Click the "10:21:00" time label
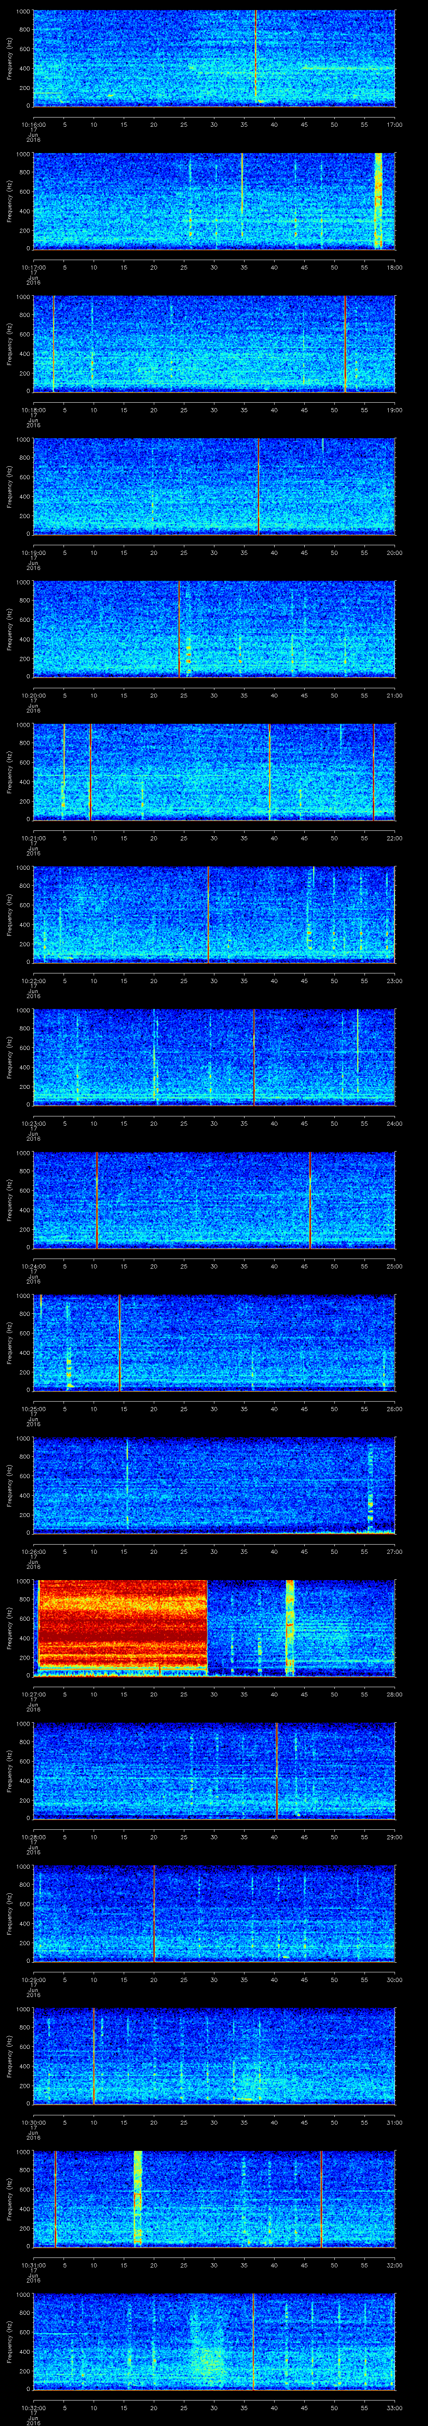The image size is (428, 2426). 34,838
